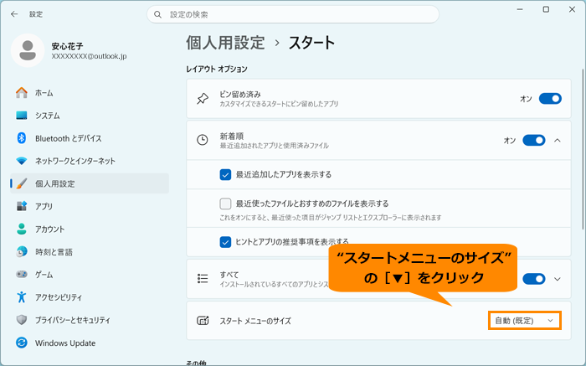Screen dimensions: 586x366
Task: Click the レイアウト オプション heading
Action: [217, 69]
